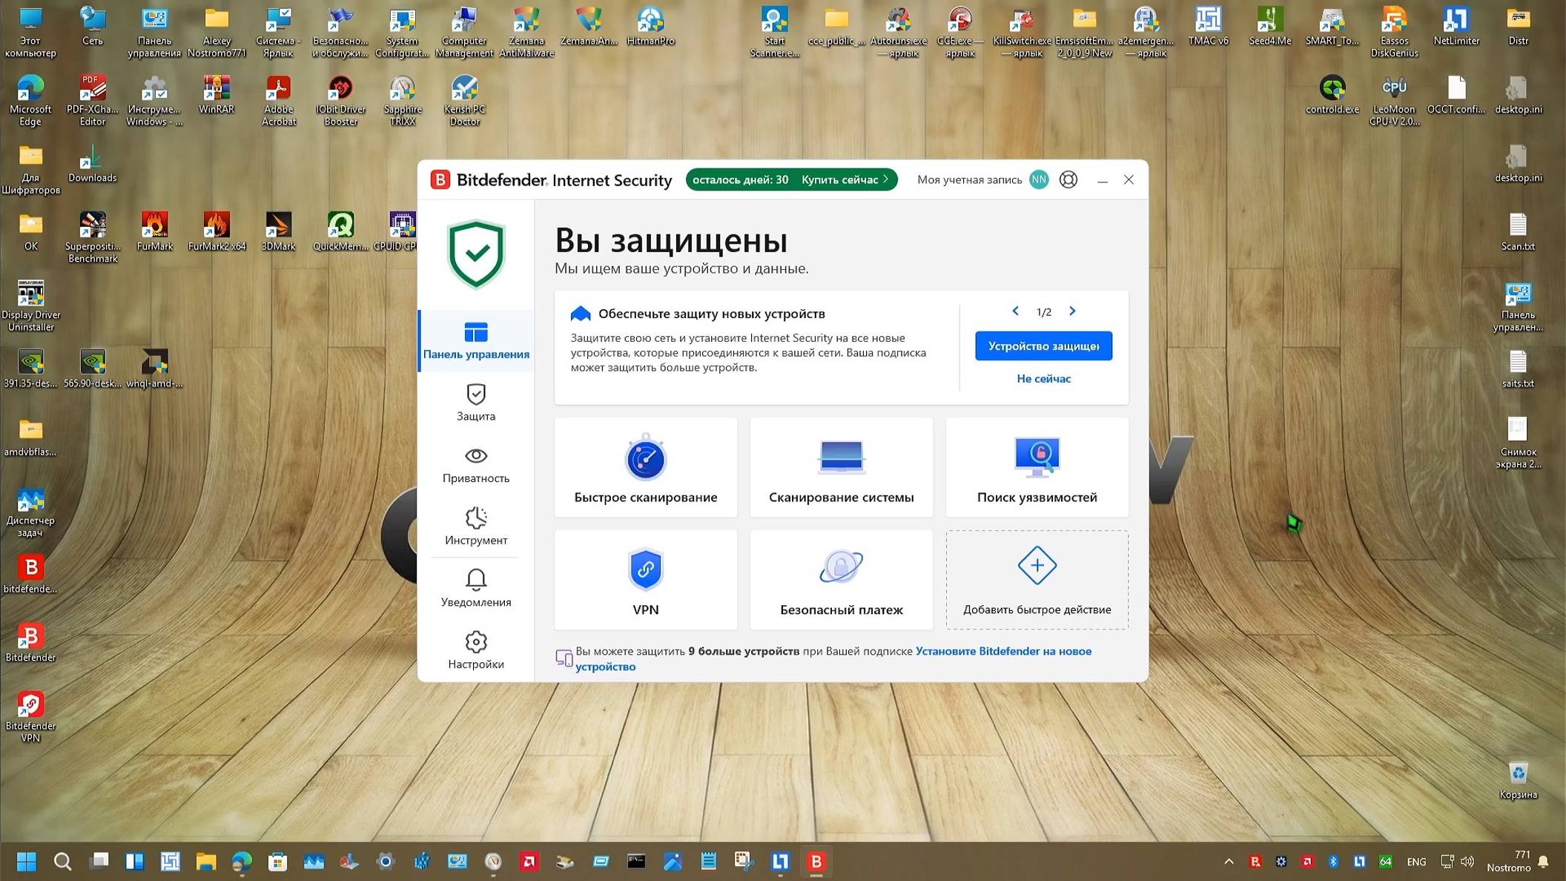Click the Устройство защищено button
This screenshot has width=1566, height=881.
click(x=1043, y=346)
